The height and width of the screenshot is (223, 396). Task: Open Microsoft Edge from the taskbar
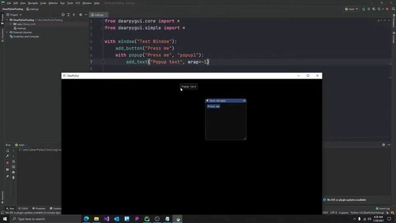point(87,219)
